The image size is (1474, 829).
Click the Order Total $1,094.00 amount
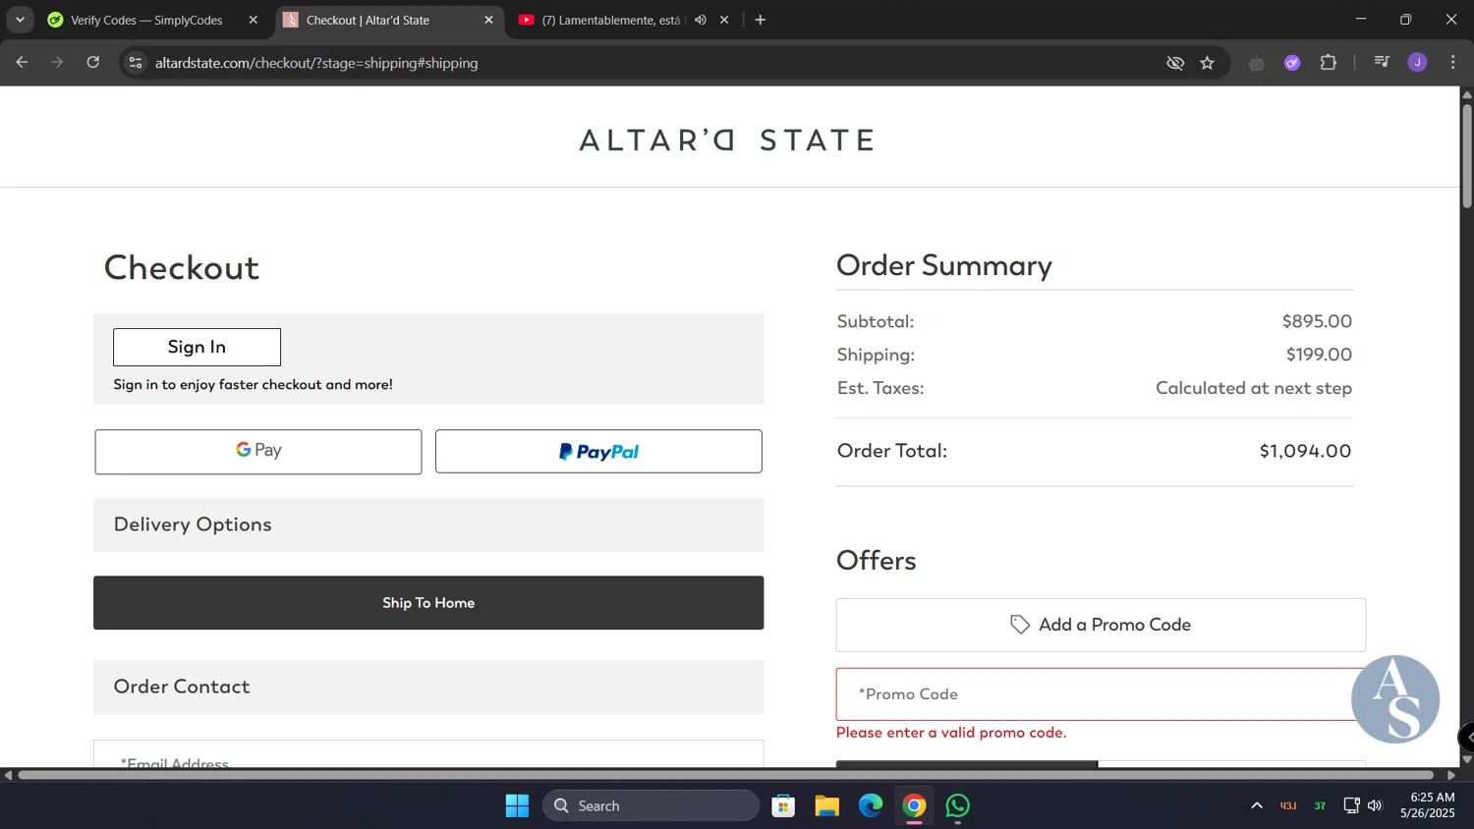pos(1305,451)
